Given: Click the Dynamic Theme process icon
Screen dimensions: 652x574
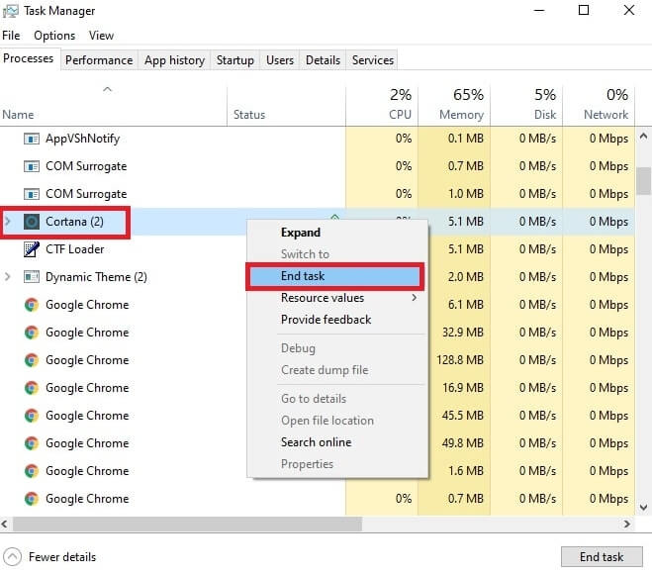Looking at the screenshot, I should (32, 276).
